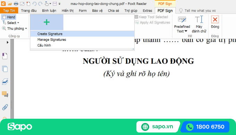Switch to the Bảo vệ tab
The height and width of the screenshot is (135, 236).
click(98, 11)
